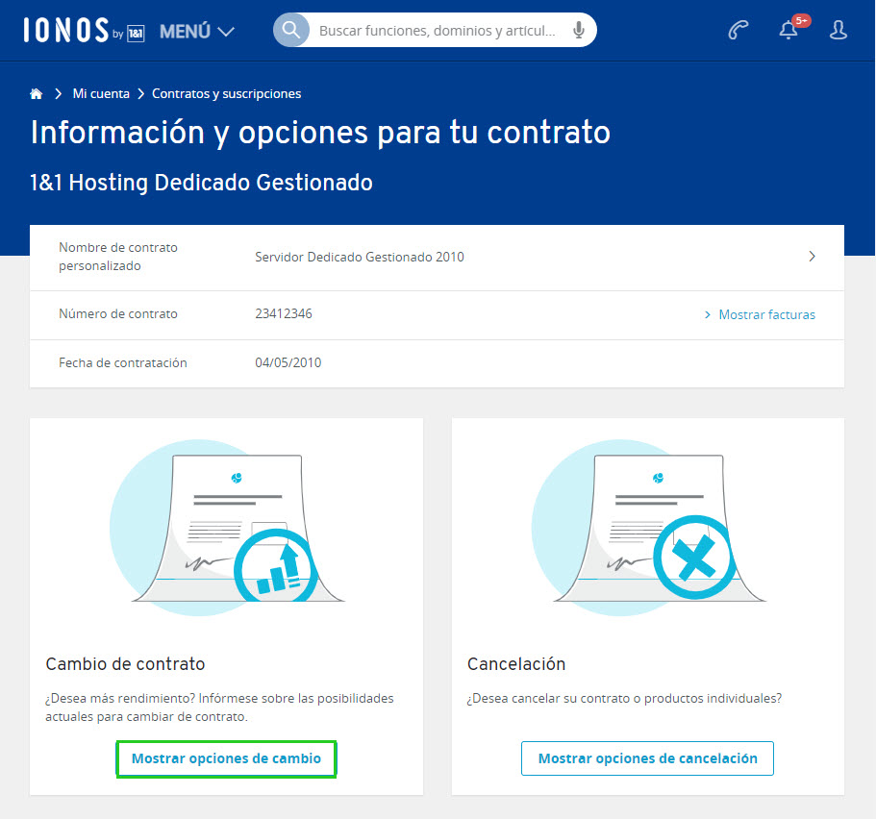This screenshot has height=819, width=876.
Task: Click the Cambio de contrato illustration
Action: click(x=227, y=528)
